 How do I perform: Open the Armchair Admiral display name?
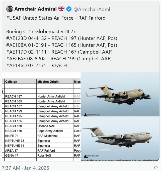(x=35, y=9)
